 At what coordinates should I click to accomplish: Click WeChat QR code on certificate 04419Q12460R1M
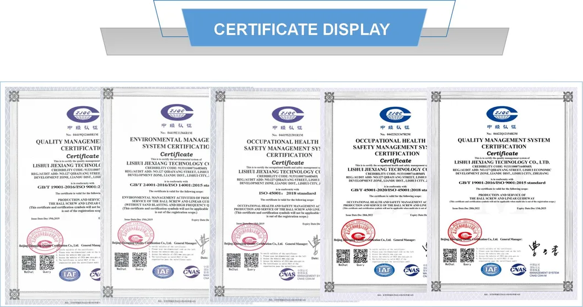29,263
